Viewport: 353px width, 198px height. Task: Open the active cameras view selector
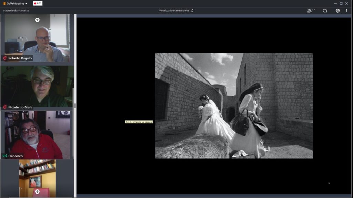(176, 11)
